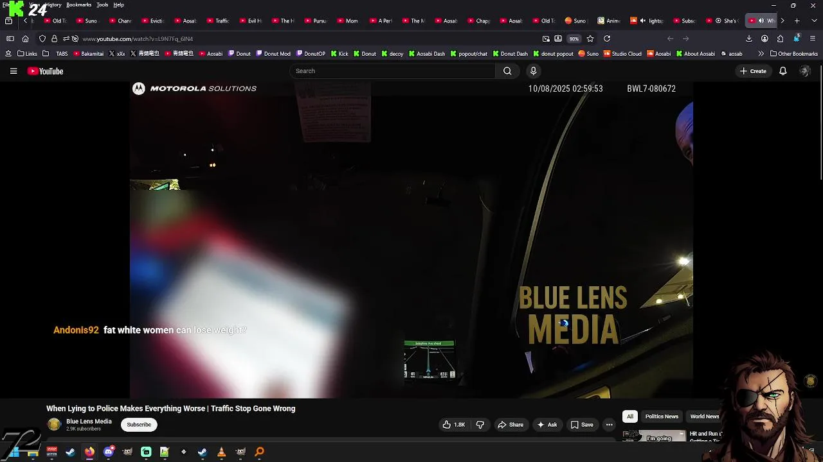Toggle the browser sidebar icon
The height and width of the screenshot is (462, 823).
[x=10, y=38]
